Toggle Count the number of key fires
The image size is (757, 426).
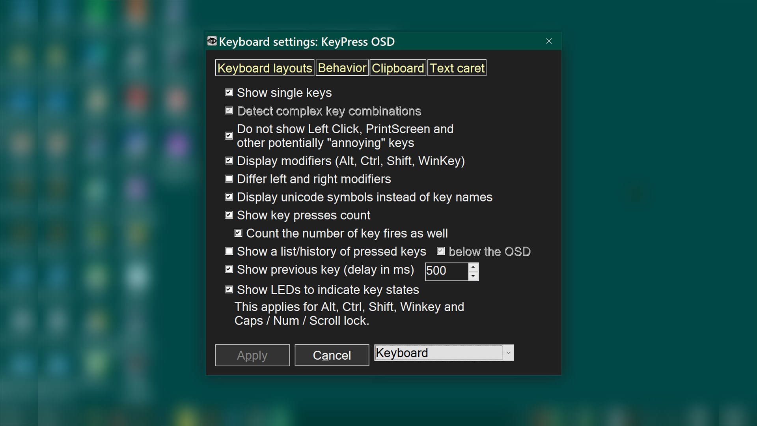238,233
